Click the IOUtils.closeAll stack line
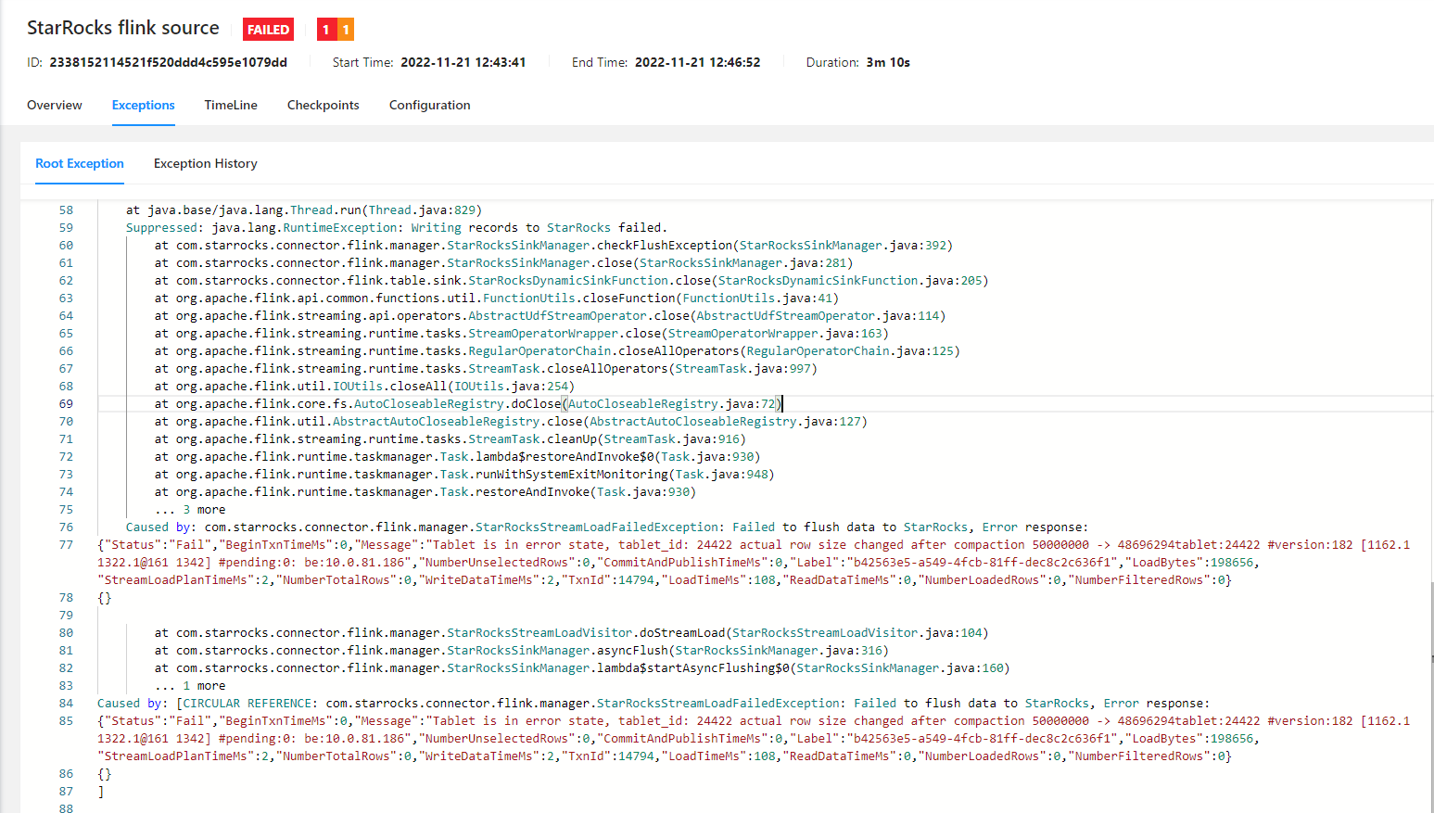1434x813 pixels. [x=364, y=387]
